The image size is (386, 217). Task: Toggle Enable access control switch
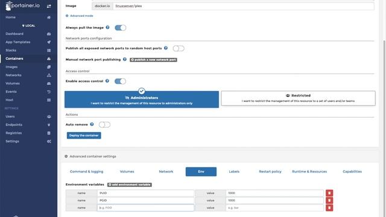pyautogui.click(x=120, y=81)
